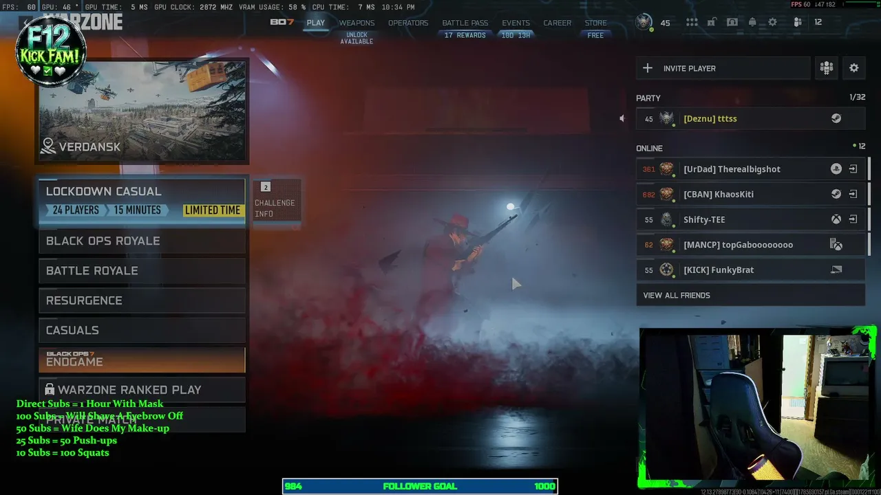Switch to the Play tab
Screen dimensions: 881x495
[x=316, y=23]
